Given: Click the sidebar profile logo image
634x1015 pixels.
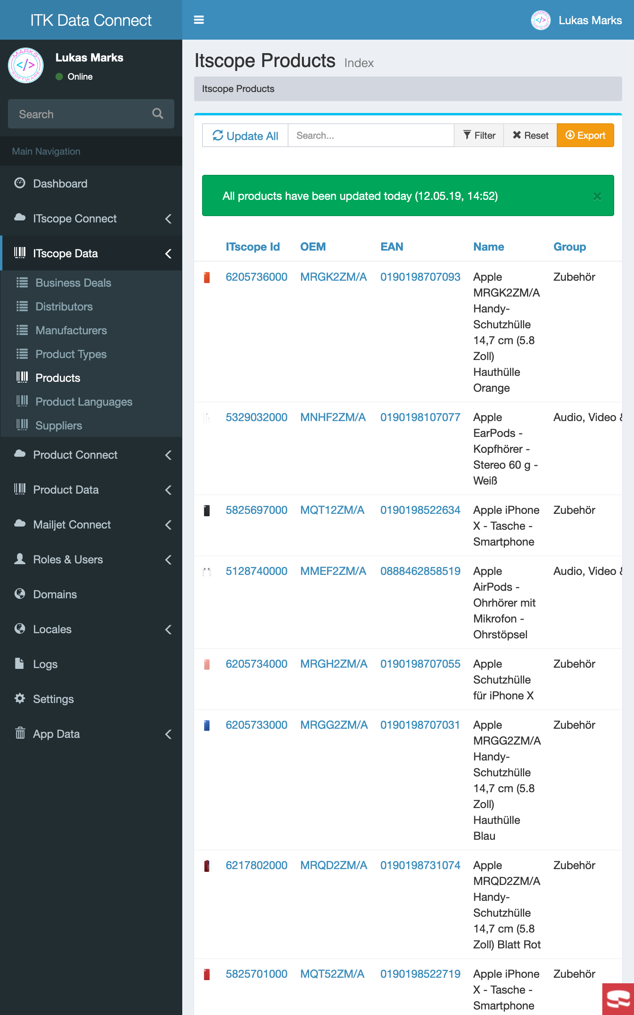Looking at the screenshot, I should 26,65.
